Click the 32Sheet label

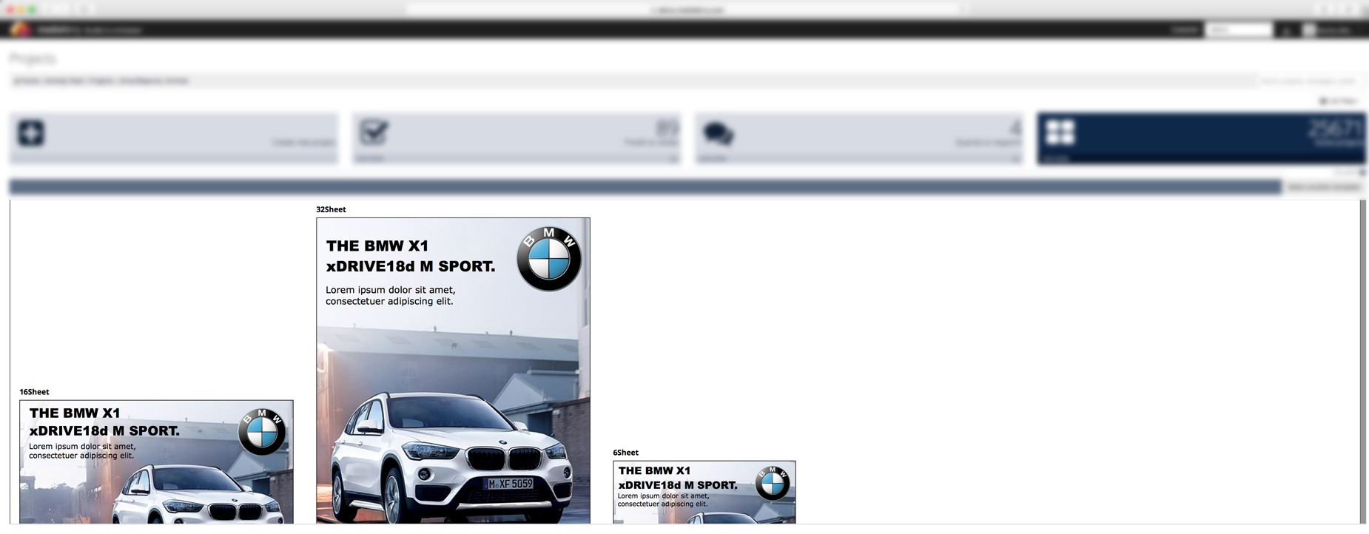(331, 209)
